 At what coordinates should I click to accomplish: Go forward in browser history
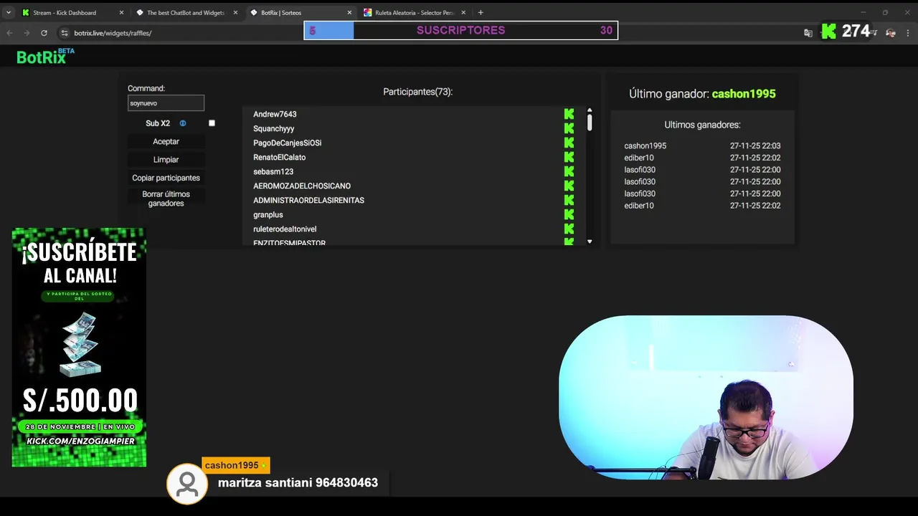[27, 33]
